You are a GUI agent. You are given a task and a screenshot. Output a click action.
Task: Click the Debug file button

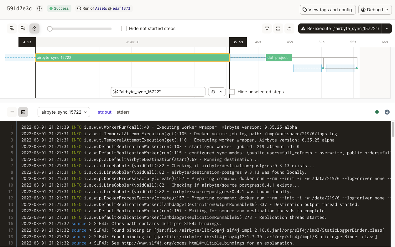pyautogui.click(x=375, y=10)
